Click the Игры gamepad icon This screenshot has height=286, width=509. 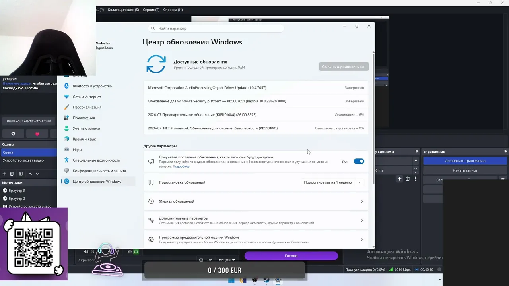point(66,150)
